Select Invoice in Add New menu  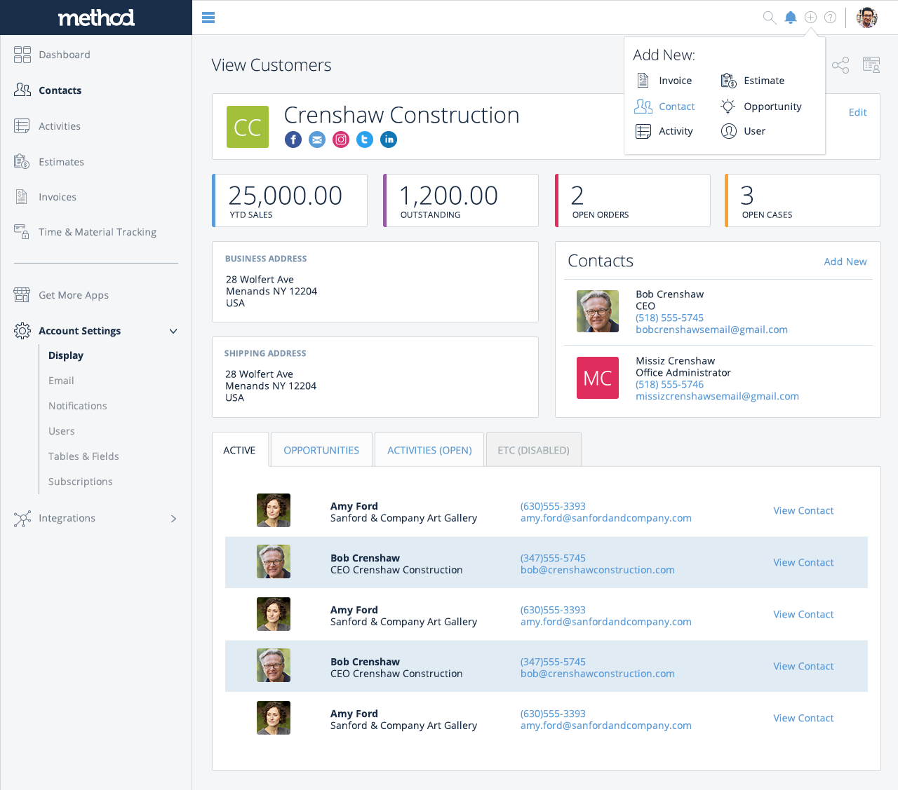click(675, 81)
